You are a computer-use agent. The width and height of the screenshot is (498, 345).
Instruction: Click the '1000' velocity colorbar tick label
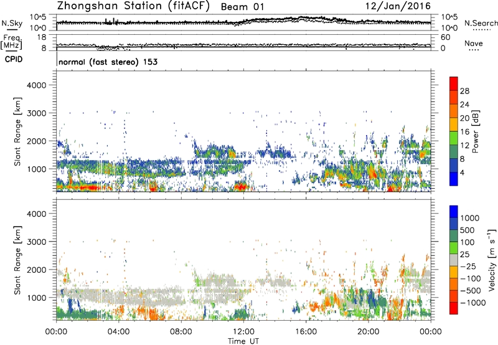pos(470,218)
